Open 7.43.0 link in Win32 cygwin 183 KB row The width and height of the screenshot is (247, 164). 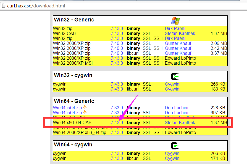pyautogui.click(x=117, y=89)
